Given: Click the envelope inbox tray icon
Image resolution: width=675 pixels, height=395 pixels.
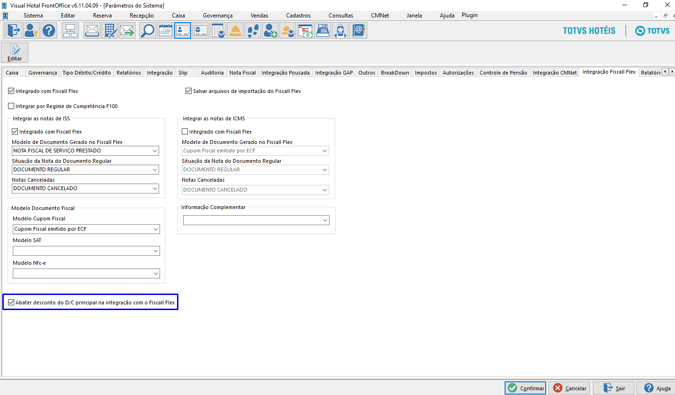Looking at the screenshot, I should click(92, 31).
